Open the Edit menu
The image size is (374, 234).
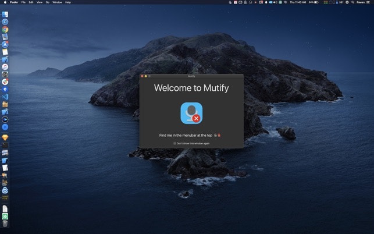click(31, 2)
